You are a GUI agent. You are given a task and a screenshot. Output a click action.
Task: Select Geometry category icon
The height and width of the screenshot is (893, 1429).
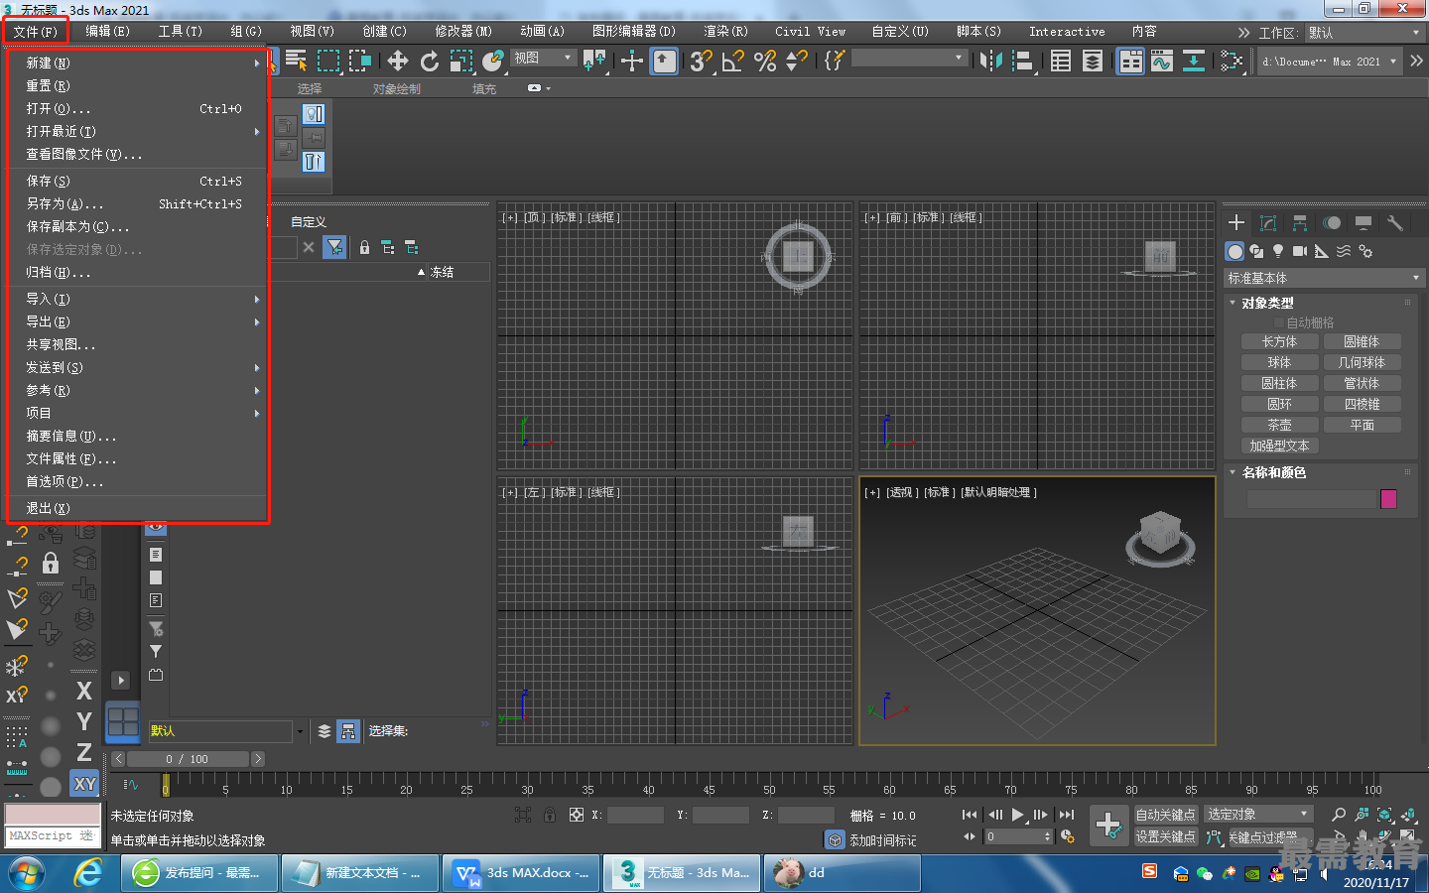(x=1234, y=251)
